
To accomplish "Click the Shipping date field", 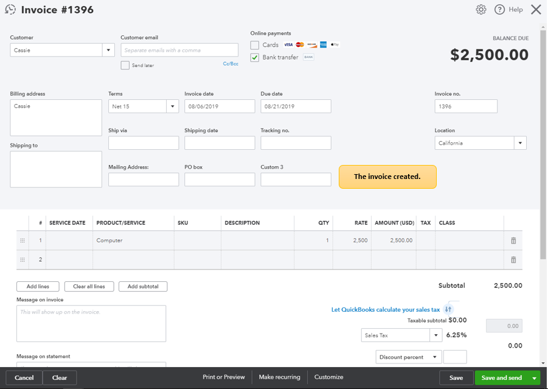I will point(220,143).
